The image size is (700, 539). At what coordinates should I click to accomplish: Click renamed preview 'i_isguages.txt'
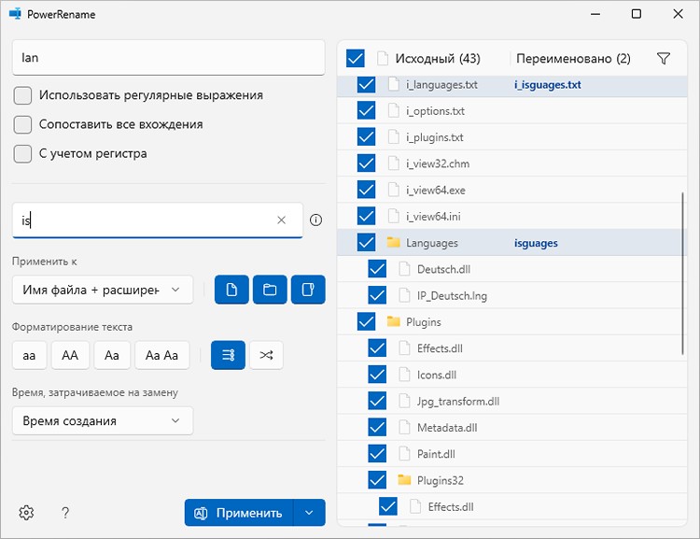548,84
